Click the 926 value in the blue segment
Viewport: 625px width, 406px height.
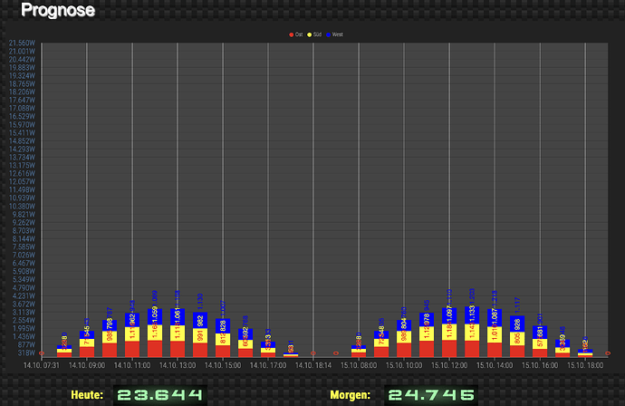click(517, 324)
